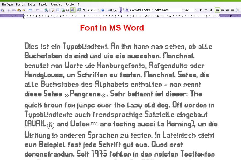Open the Formulare menu

pos(56,5)
